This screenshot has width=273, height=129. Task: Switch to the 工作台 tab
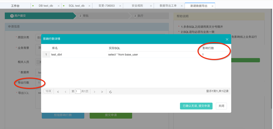15,6
